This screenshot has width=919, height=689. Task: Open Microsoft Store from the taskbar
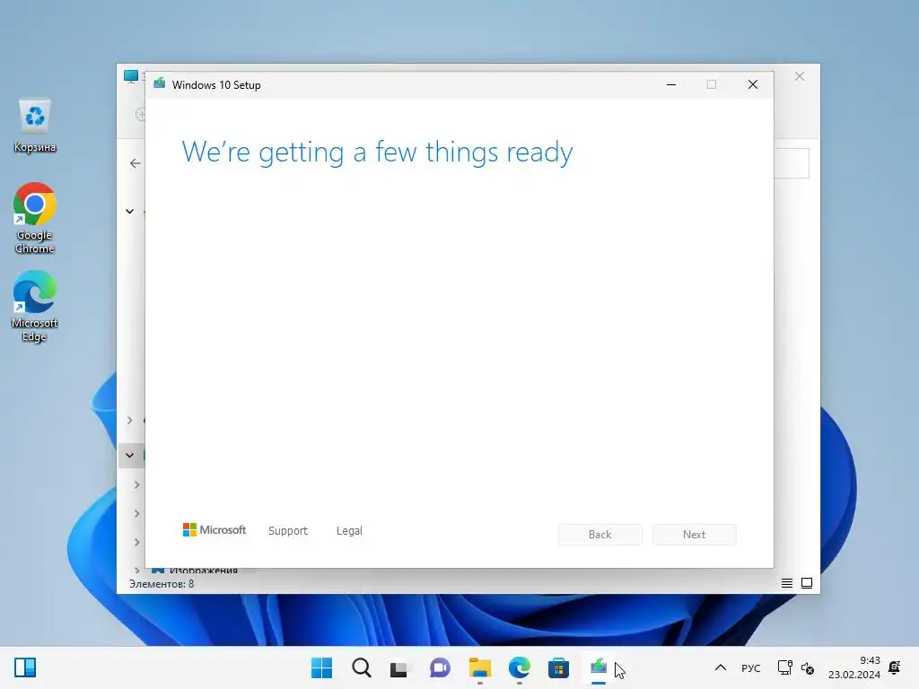point(558,667)
